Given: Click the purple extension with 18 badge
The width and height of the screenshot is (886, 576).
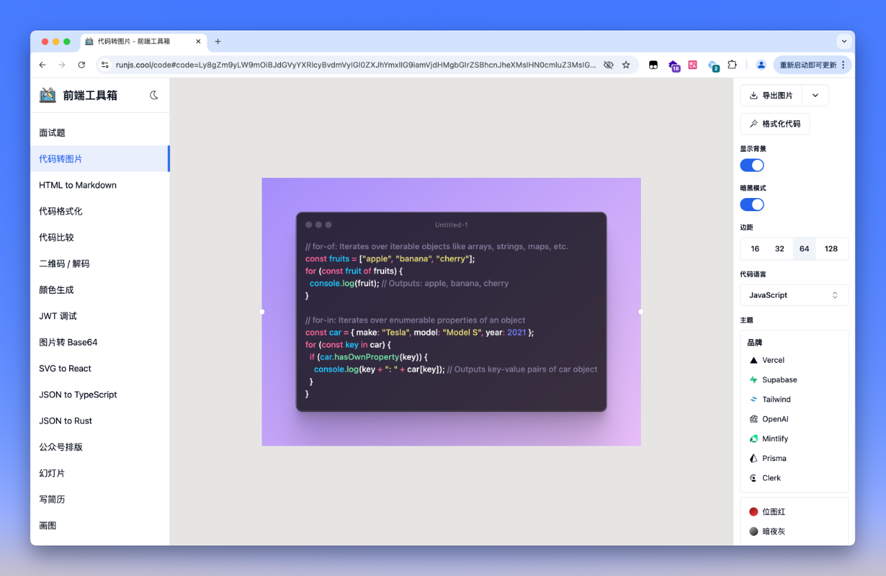Looking at the screenshot, I should coord(673,65).
